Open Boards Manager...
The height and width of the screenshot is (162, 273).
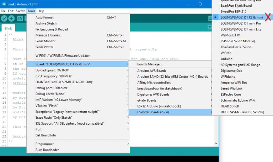point(150,64)
